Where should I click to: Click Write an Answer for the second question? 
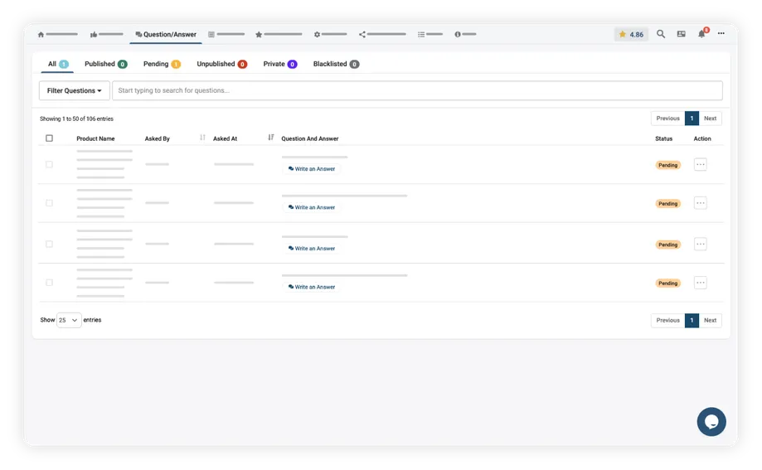(x=312, y=207)
